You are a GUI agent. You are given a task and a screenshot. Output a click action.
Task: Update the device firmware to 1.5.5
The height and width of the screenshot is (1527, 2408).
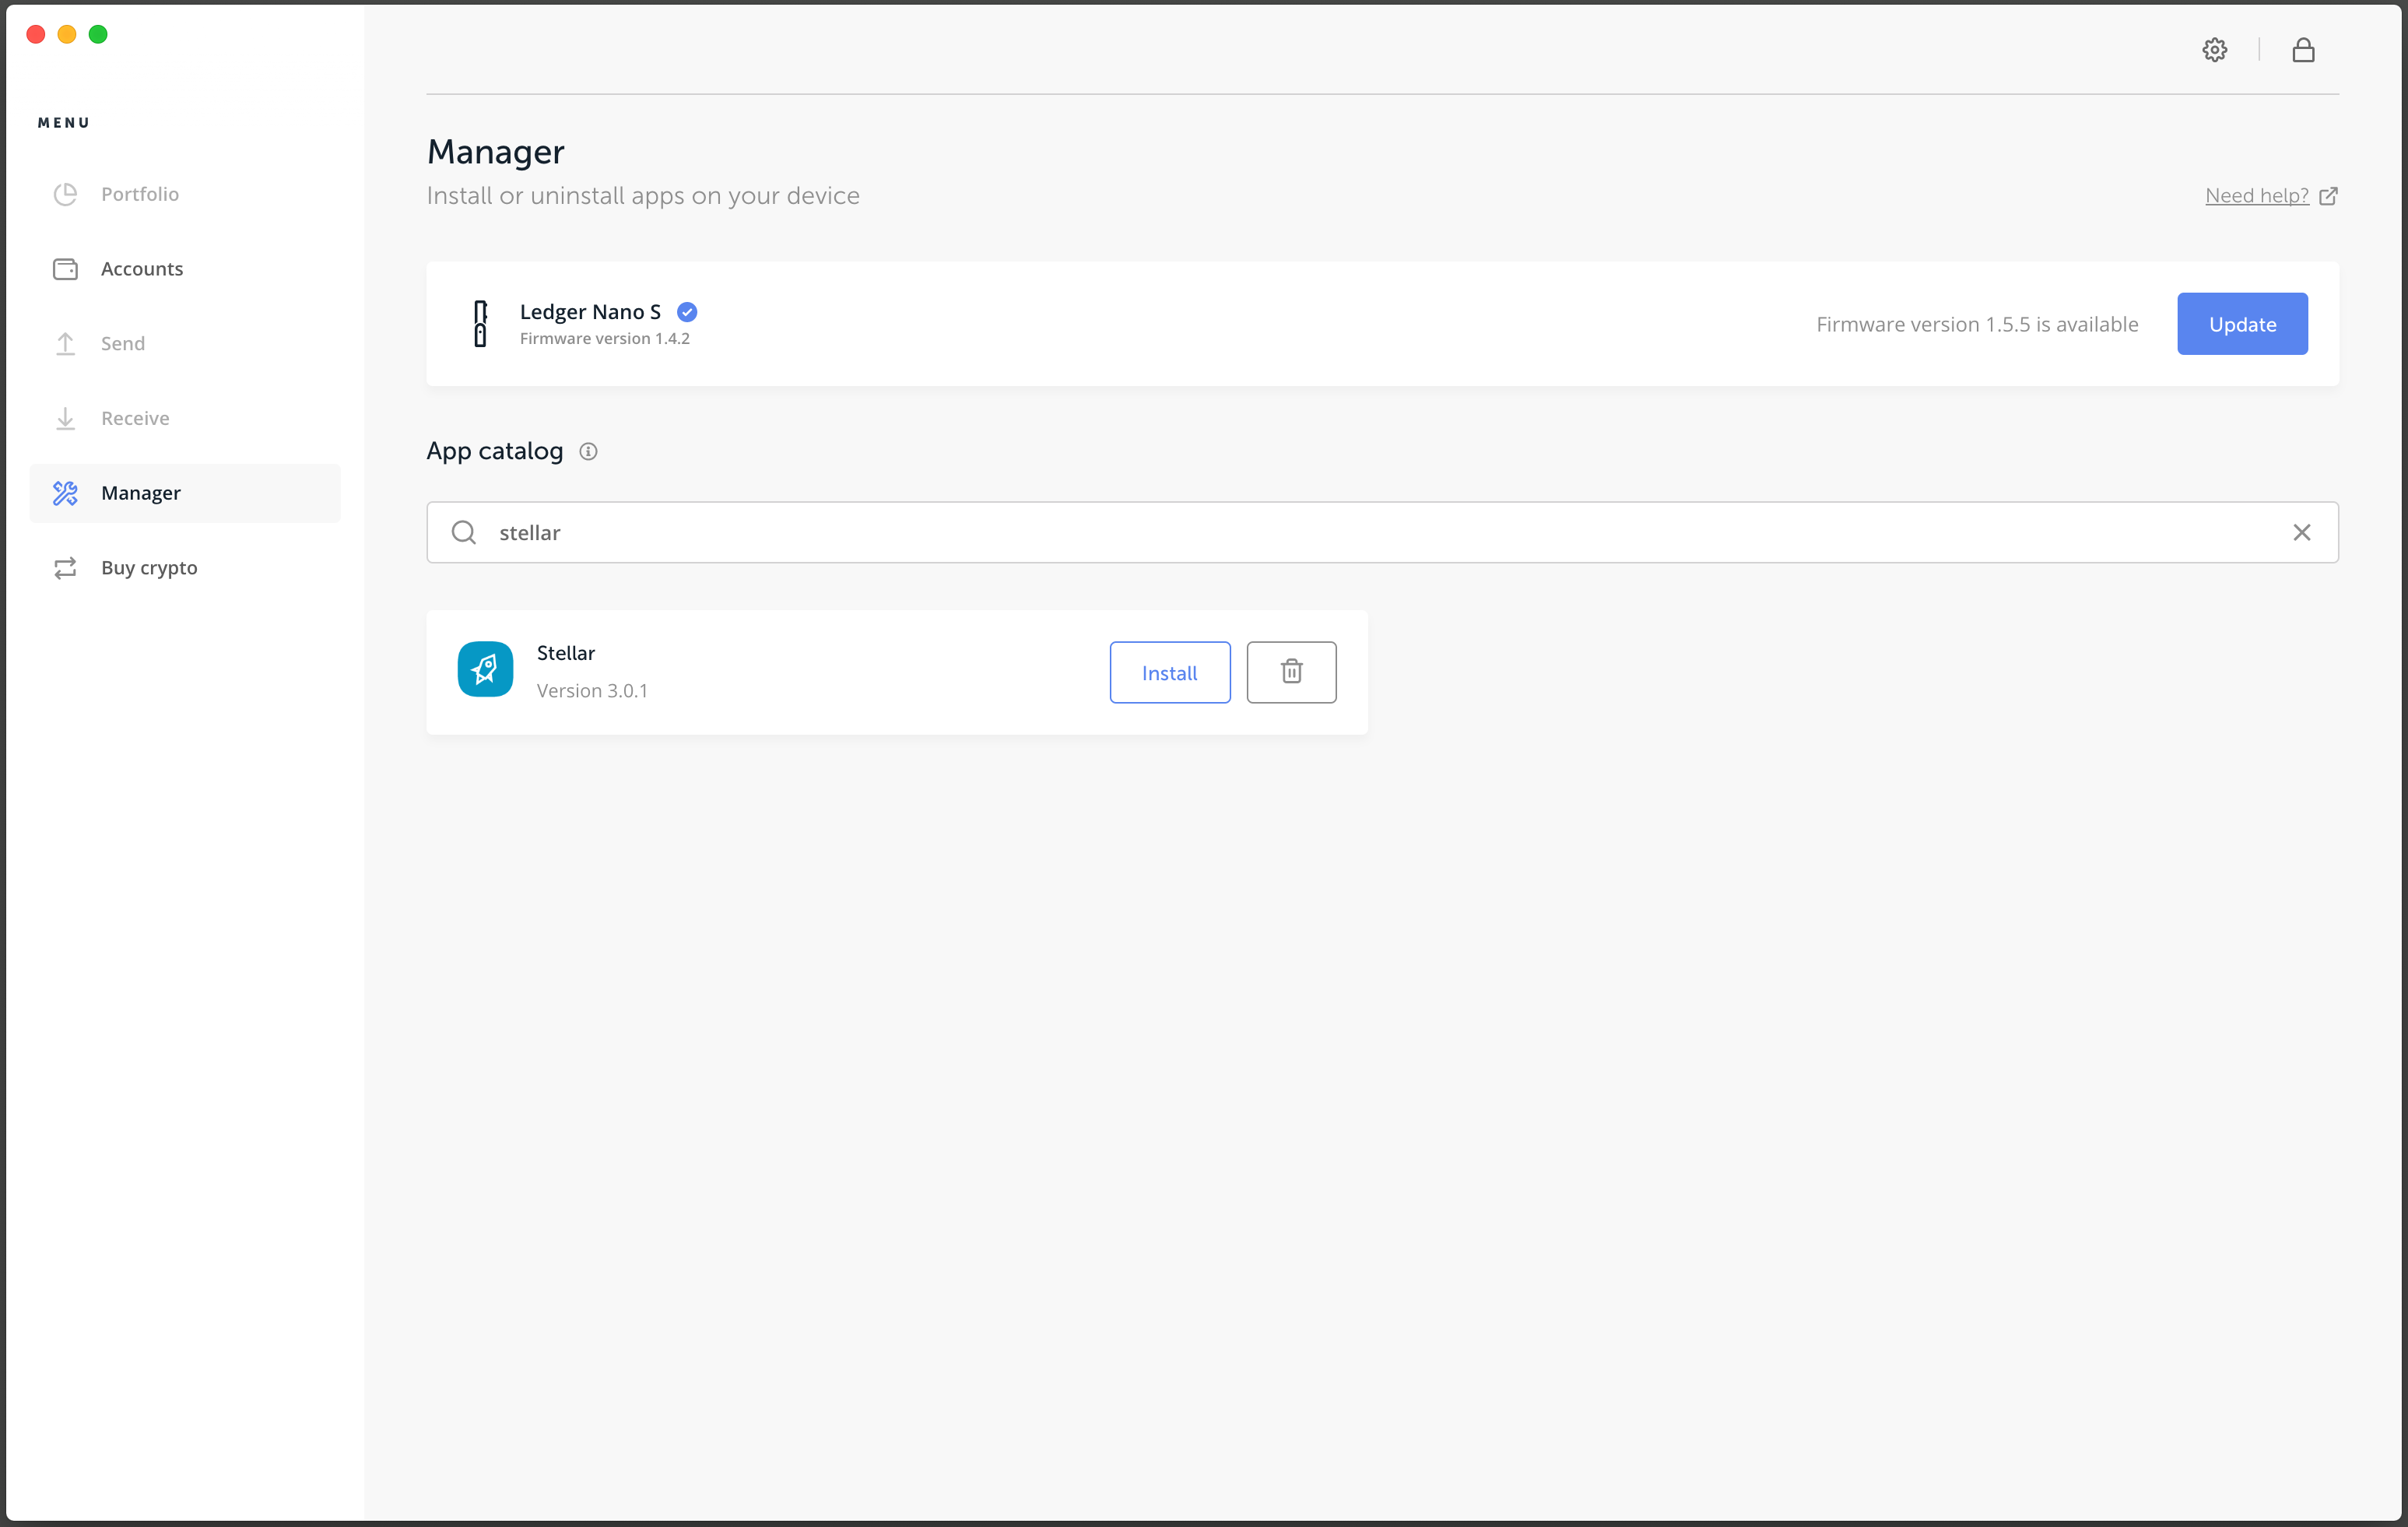coord(2242,323)
